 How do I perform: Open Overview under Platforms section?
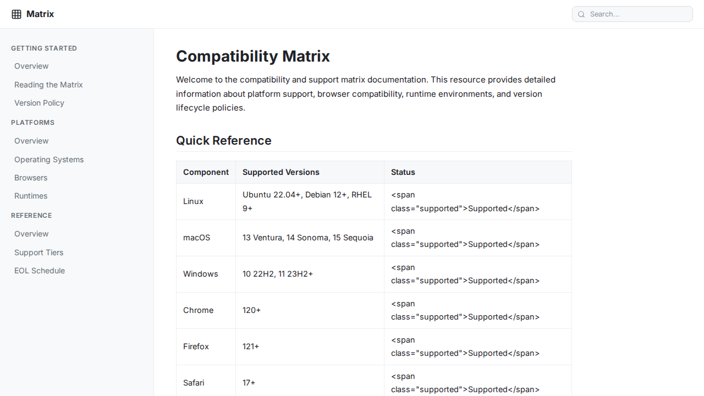pyautogui.click(x=31, y=141)
